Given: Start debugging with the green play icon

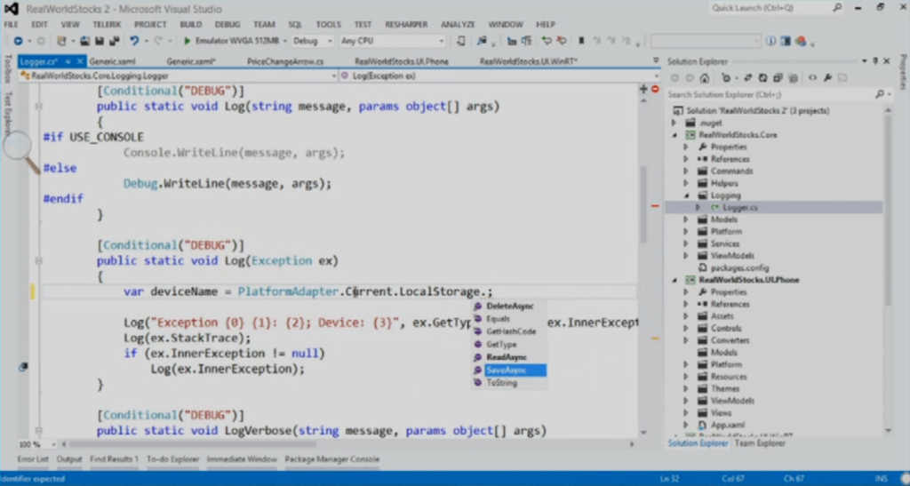Looking at the screenshot, I should point(187,41).
